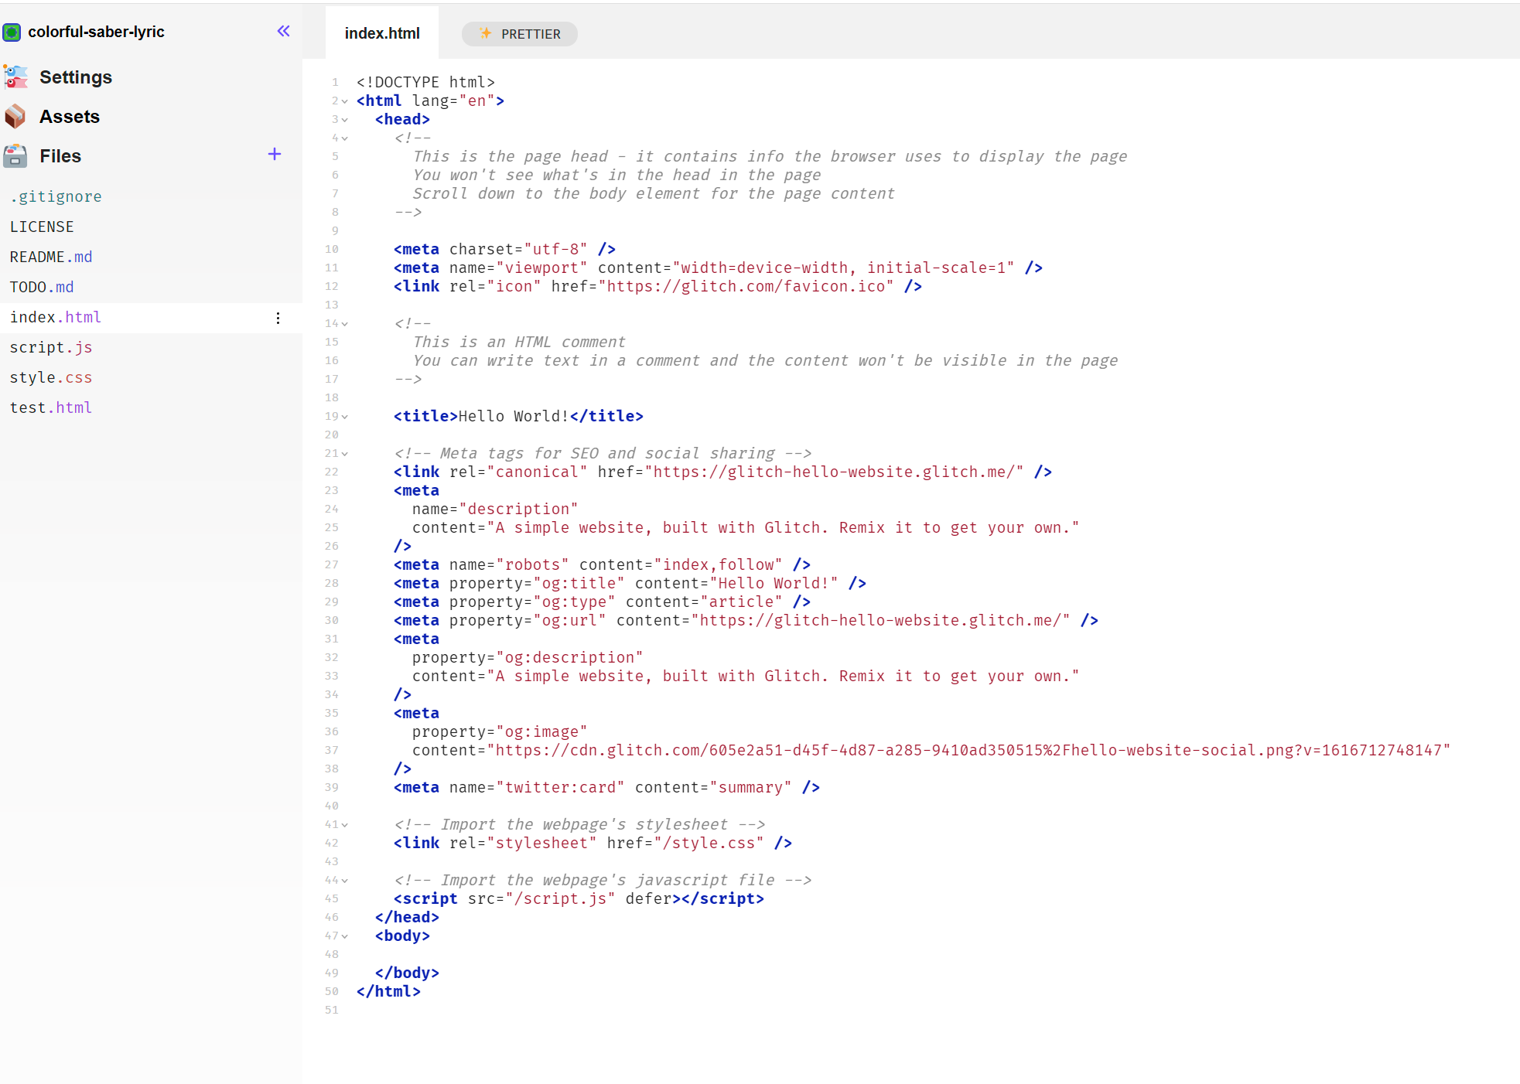1520x1084 pixels.
Task: Click "og:description" property value
Action: tap(569, 657)
